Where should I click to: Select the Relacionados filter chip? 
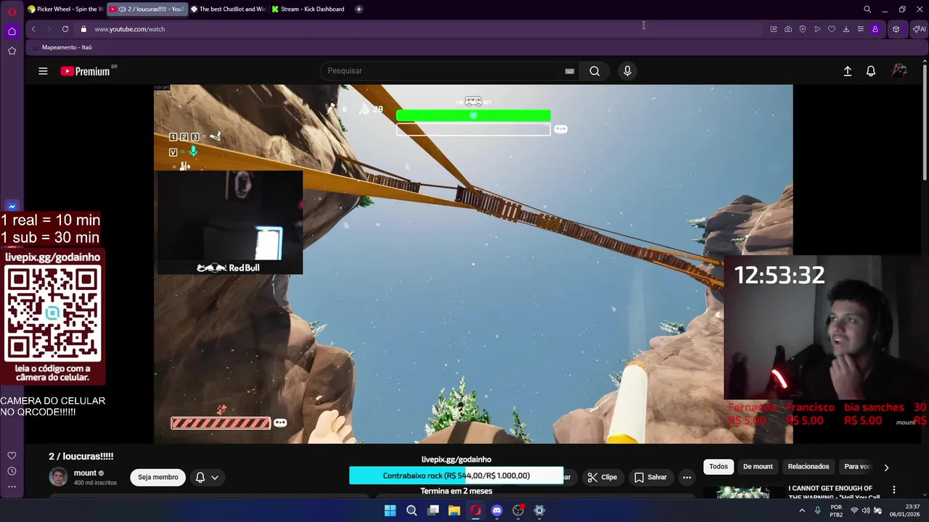(x=809, y=467)
